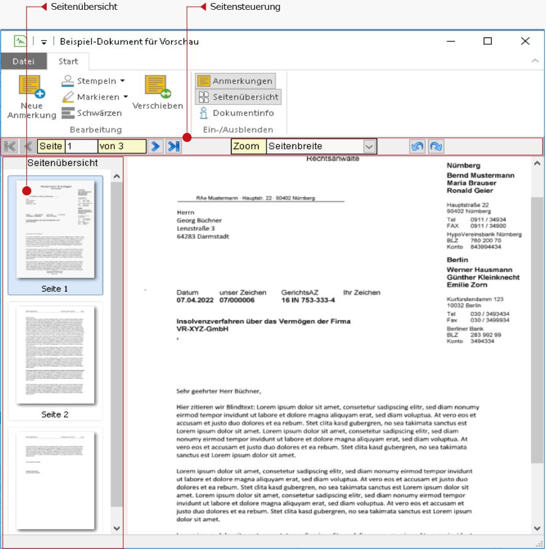This screenshot has height=549, width=546.
Task: Click the thumbnail panel scroll-up arrow
Action: click(x=117, y=176)
